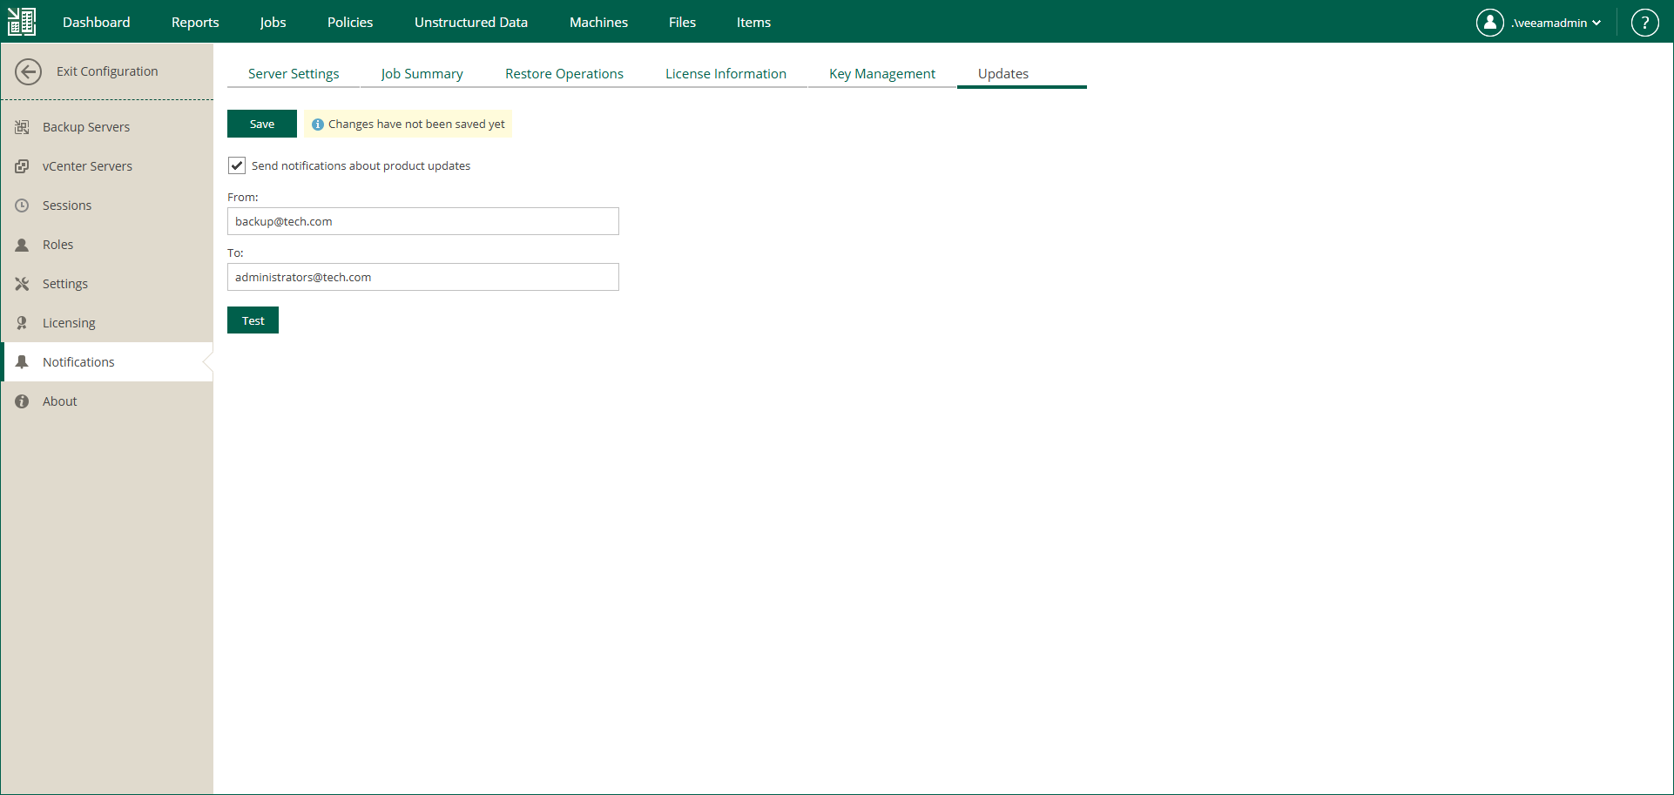Image resolution: width=1674 pixels, height=795 pixels.
Task: Switch to the License Information tab
Action: coord(726,74)
